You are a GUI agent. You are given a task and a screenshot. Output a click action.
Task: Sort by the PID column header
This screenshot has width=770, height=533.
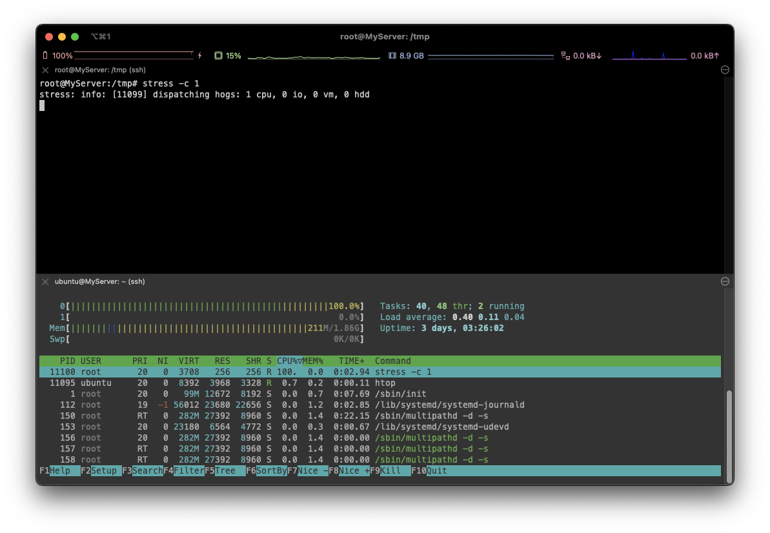click(x=67, y=361)
